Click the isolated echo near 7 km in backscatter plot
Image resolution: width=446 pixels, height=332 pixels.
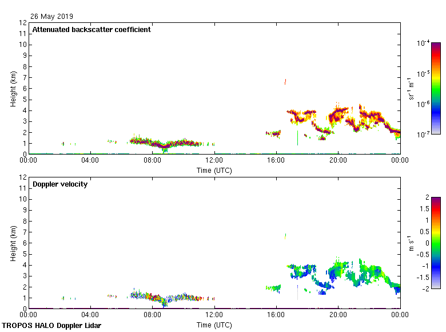point(285,82)
